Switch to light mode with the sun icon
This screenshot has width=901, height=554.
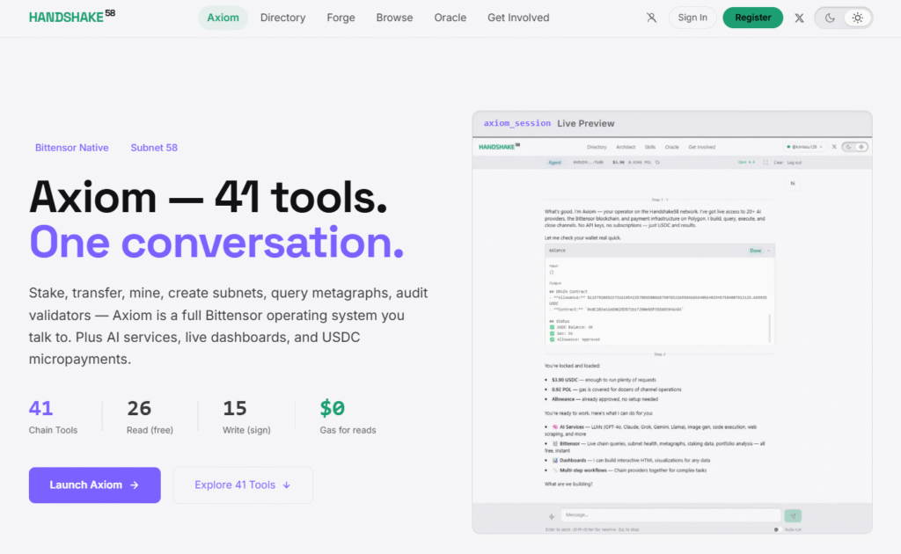858,18
